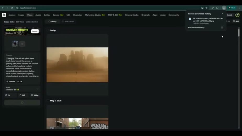
Task: Open Full download history link
Action: 196,27
